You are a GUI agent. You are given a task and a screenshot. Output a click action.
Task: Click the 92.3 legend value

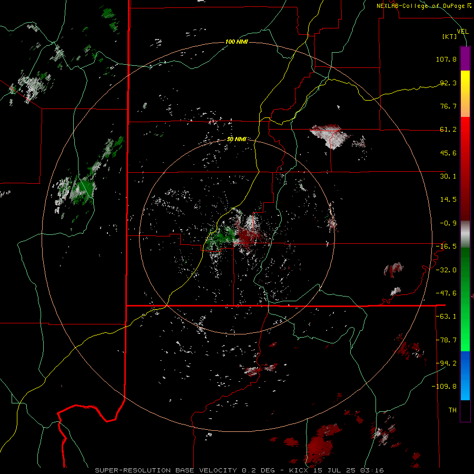[x=448, y=83]
